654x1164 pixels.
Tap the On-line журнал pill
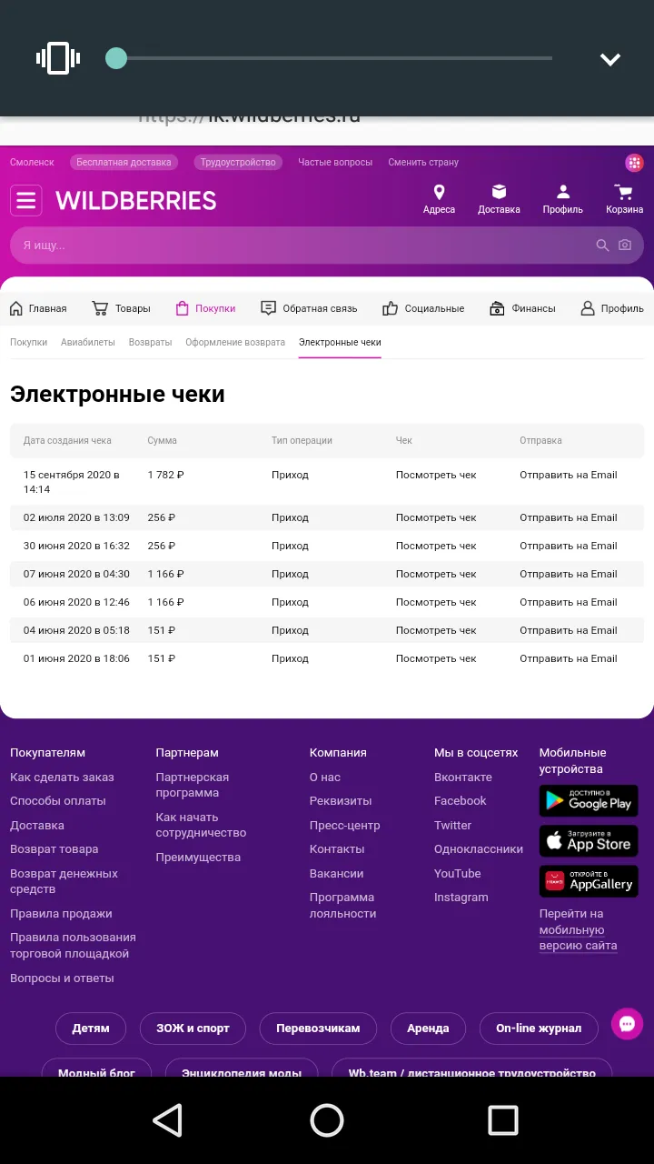[539, 1029]
